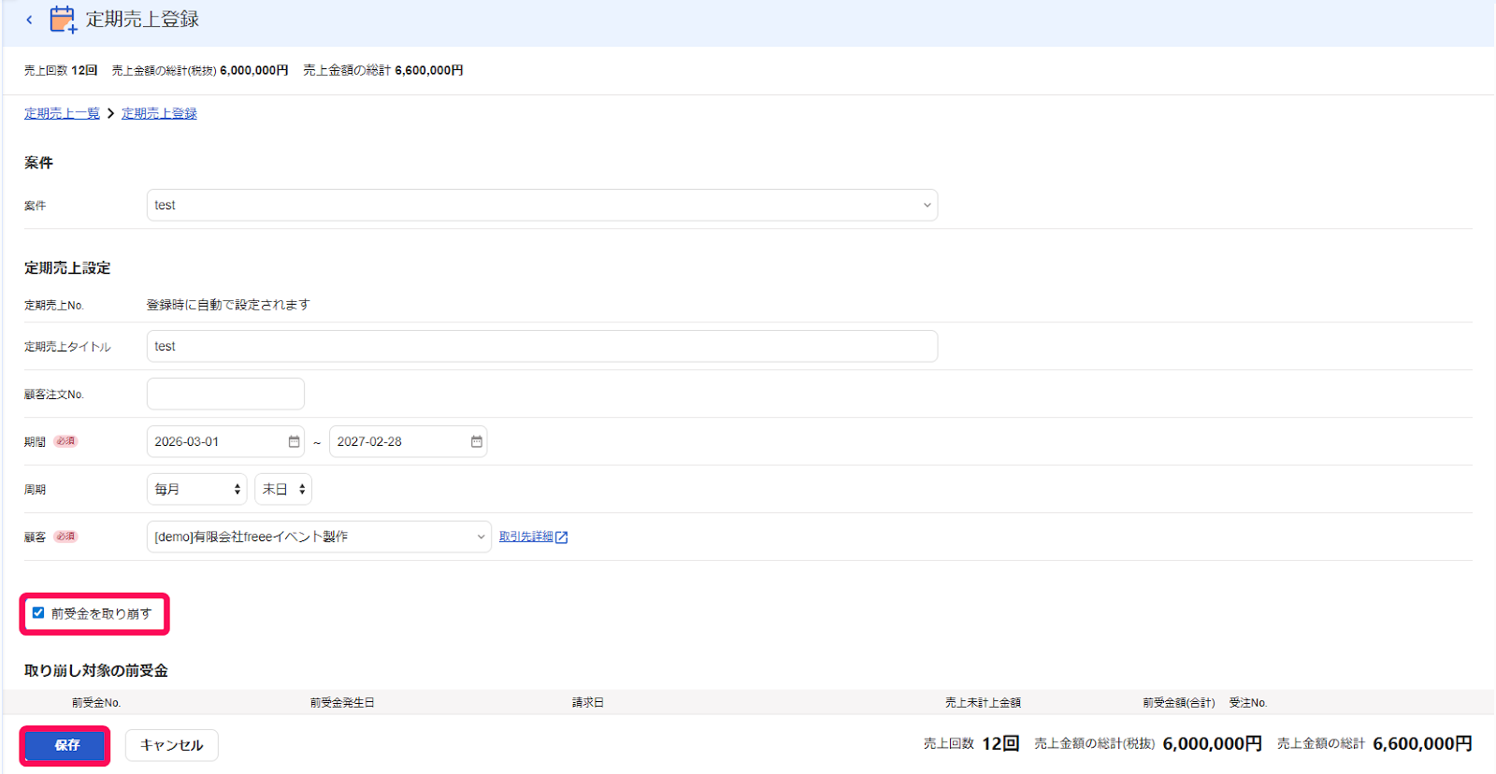Click external link icon beside 取引先詳細

[562, 537]
